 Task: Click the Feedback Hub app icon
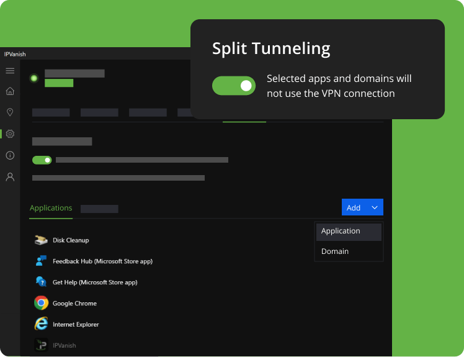[x=41, y=261]
